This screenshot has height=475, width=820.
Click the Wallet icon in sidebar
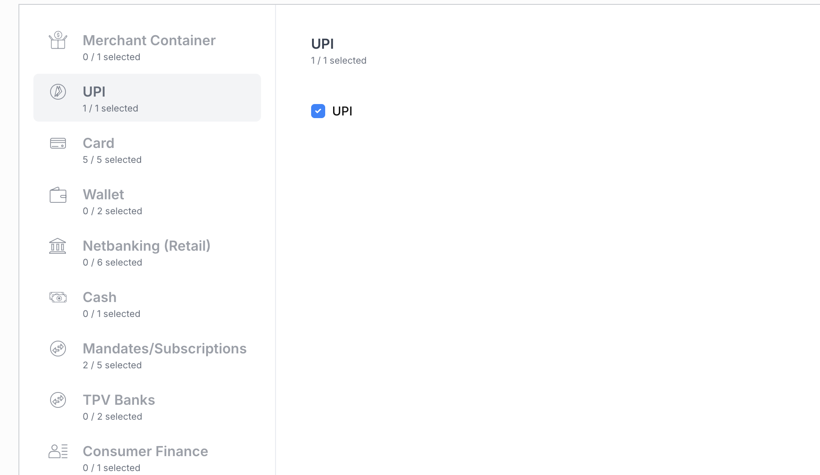[x=58, y=194]
